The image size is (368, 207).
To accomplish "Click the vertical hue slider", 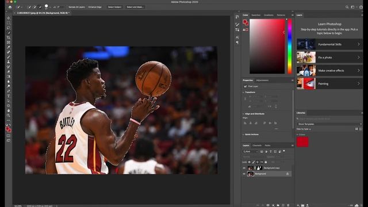I will click(290, 47).
